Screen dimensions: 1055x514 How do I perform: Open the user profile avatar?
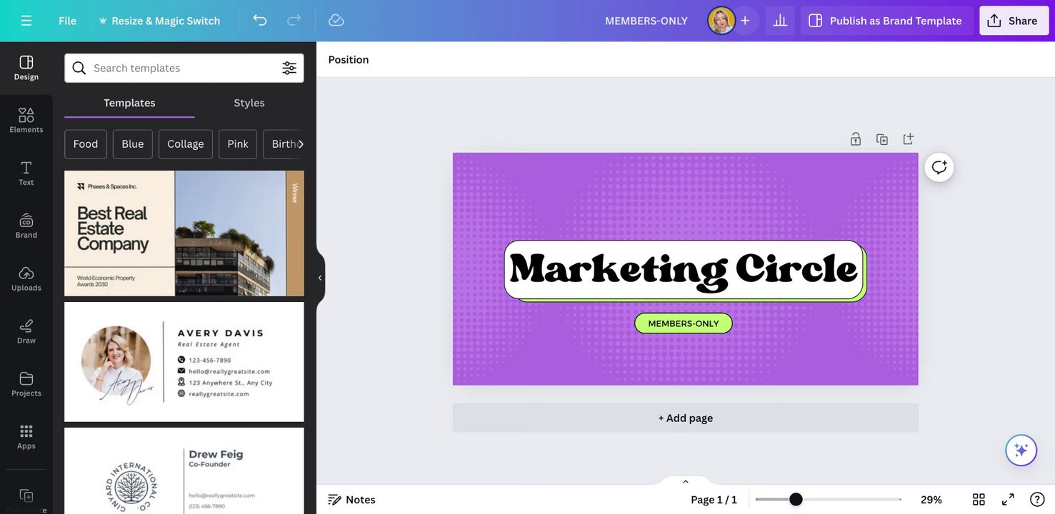pos(721,21)
